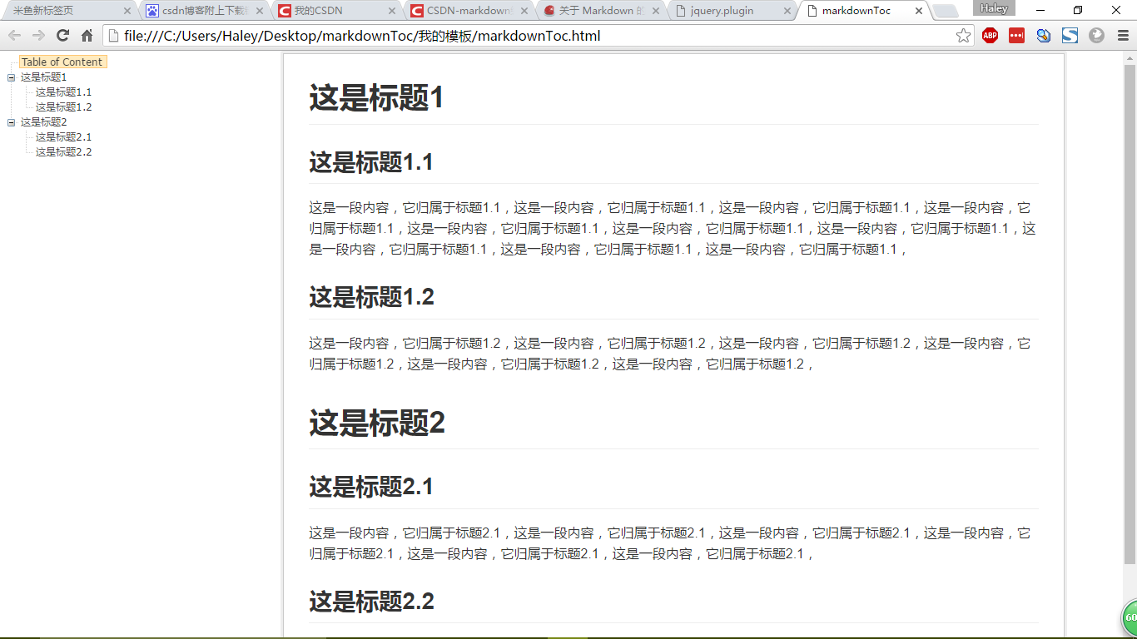Click the page info icon in address bar
This screenshot has width=1137, height=639.
114,36
